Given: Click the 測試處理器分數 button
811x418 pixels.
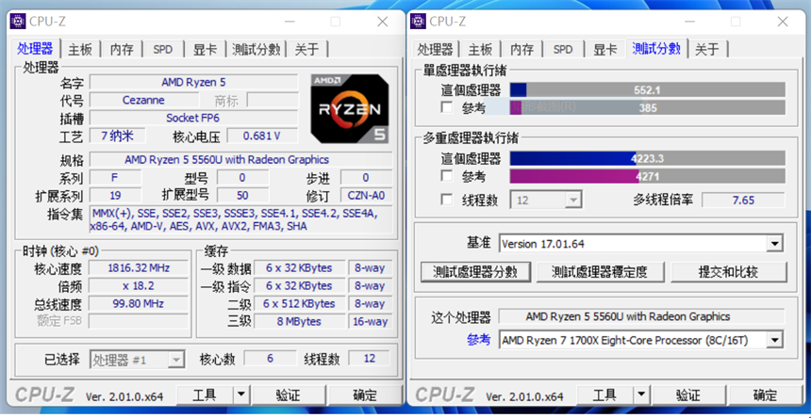Looking at the screenshot, I should click(475, 272).
